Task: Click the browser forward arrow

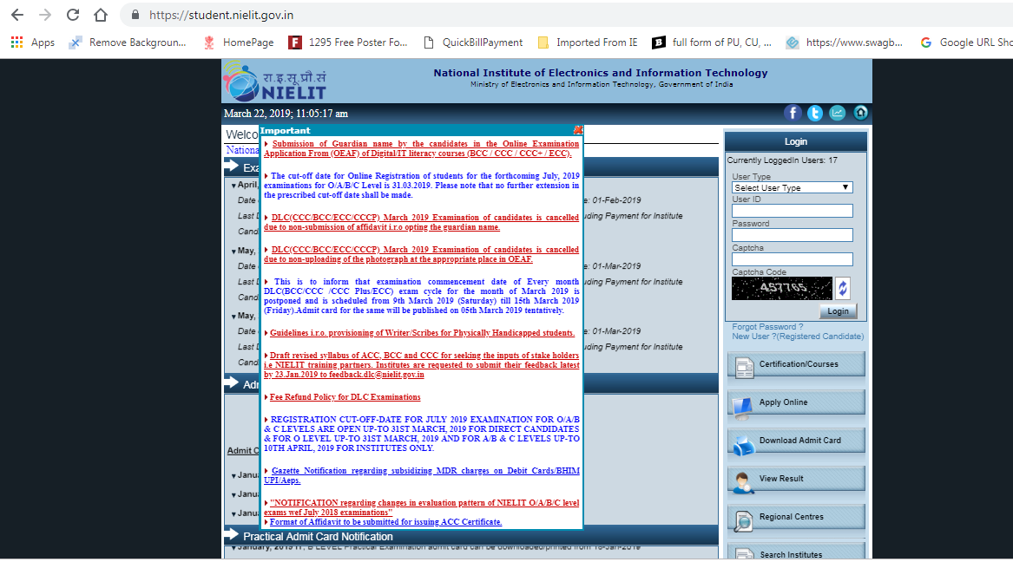Action: click(45, 15)
